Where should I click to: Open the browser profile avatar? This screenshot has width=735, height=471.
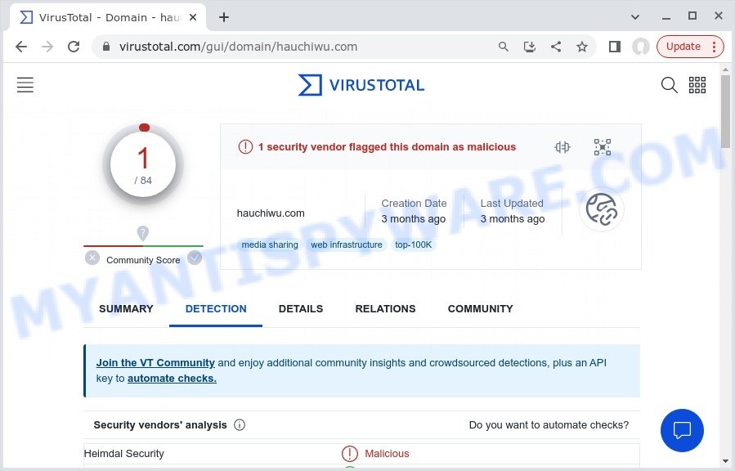tap(641, 47)
